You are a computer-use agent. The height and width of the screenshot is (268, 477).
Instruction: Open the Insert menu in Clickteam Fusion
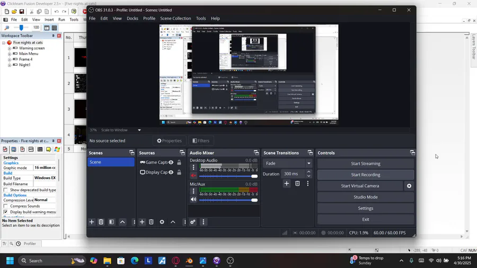(x=49, y=20)
